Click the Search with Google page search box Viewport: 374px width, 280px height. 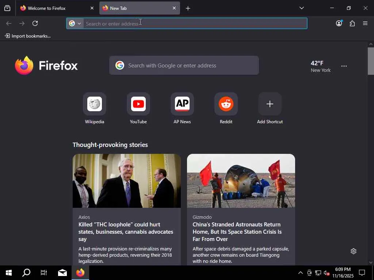[x=184, y=66]
